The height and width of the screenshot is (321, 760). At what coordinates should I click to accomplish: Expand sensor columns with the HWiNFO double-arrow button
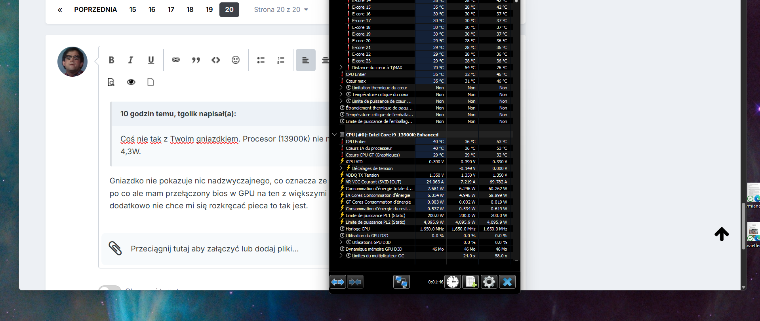(338, 282)
